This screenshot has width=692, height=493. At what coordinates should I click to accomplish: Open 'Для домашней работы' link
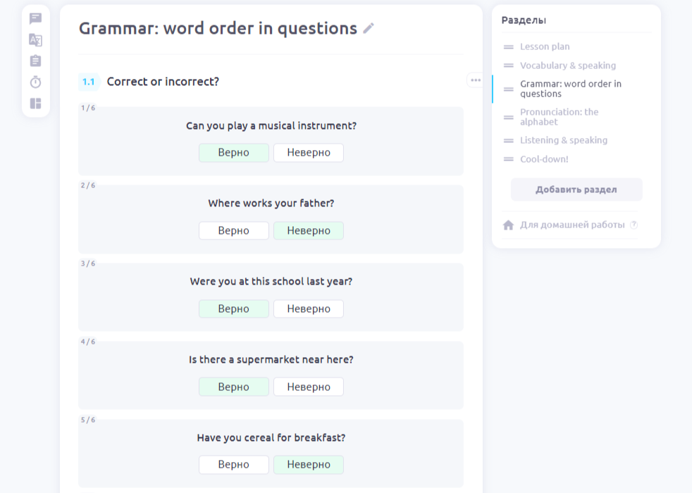pyautogui.click(x=572, y=225)
